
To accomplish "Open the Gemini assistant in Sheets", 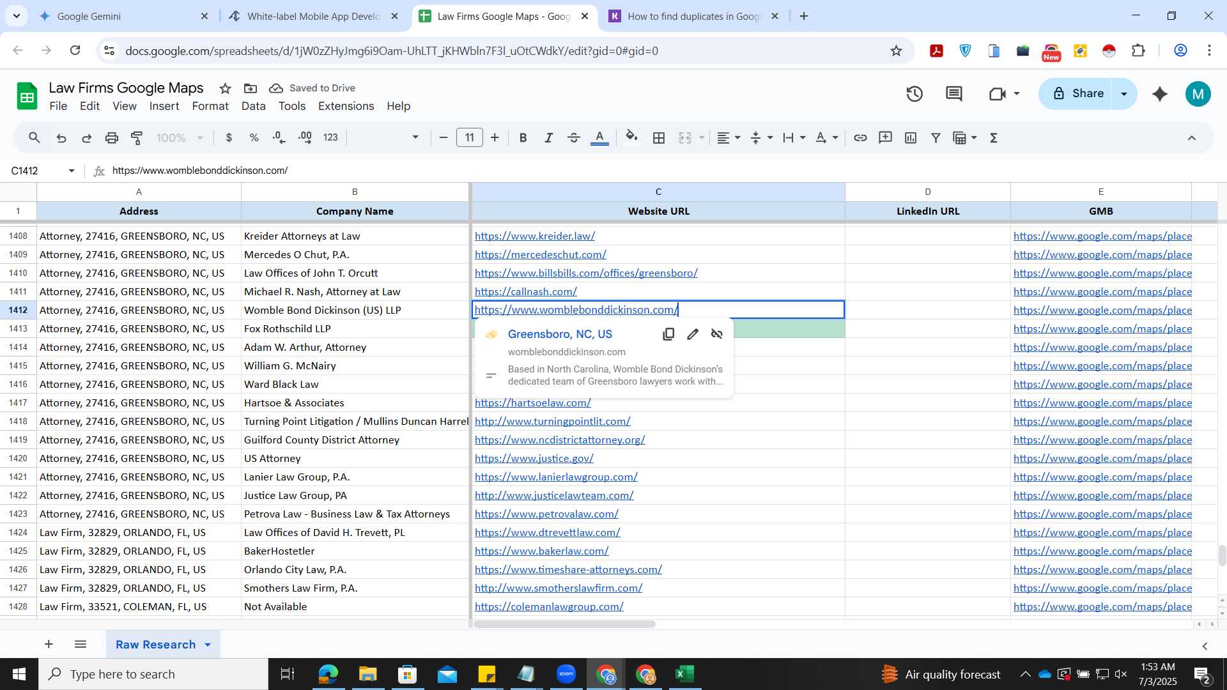I will [x=1160, y=94].
